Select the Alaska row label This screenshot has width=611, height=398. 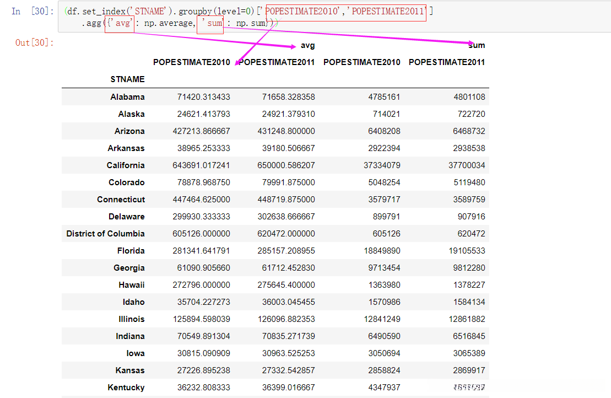(131, 114)
